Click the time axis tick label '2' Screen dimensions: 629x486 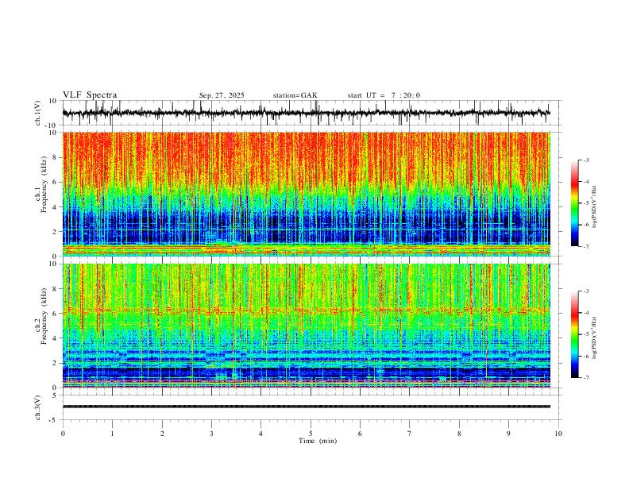pos(162,434)
